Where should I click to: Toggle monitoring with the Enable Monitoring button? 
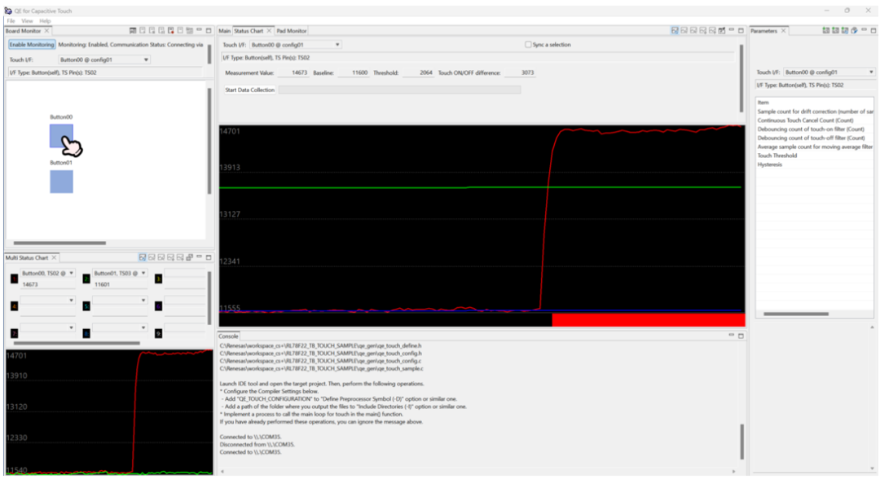[30, 44]
